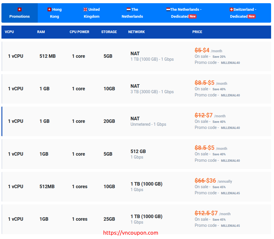Click the PRICE column header
Screen dimensions: 274x239
tap(197, 32)
